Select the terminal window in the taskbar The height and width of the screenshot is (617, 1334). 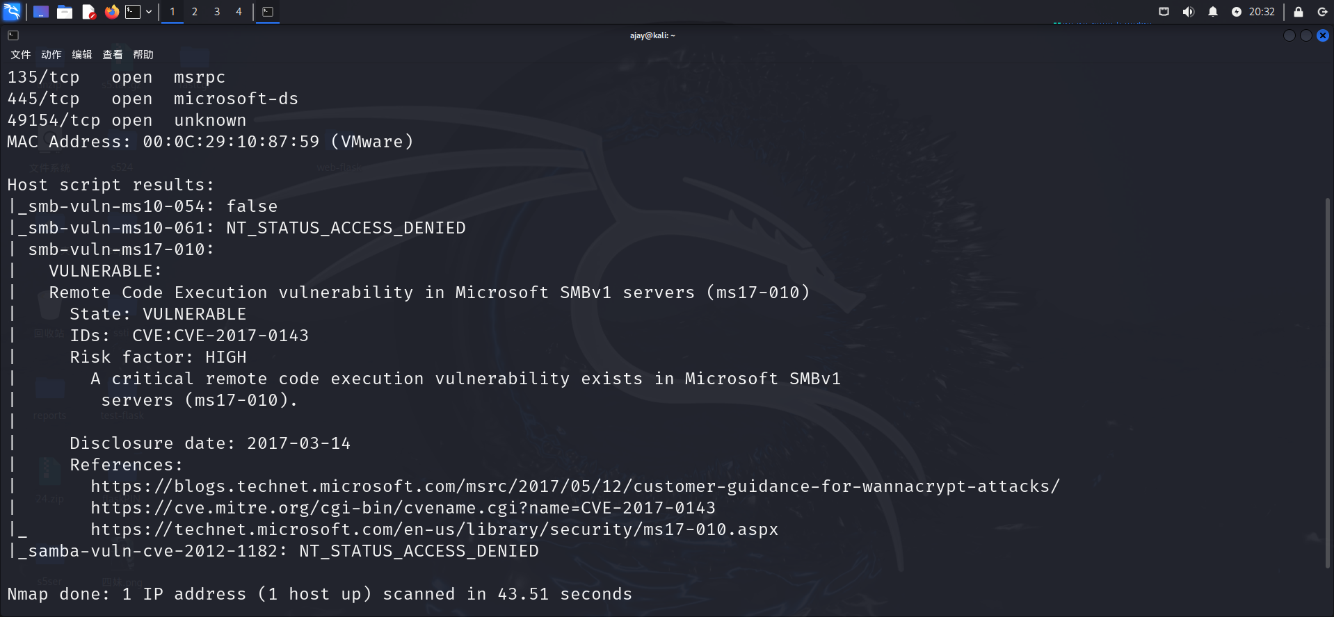pos(268,12)
